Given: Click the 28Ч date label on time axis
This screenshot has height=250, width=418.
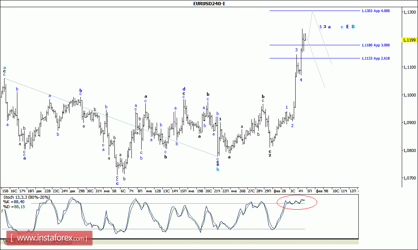Looking at the screenshot, I should pos(259,191).
